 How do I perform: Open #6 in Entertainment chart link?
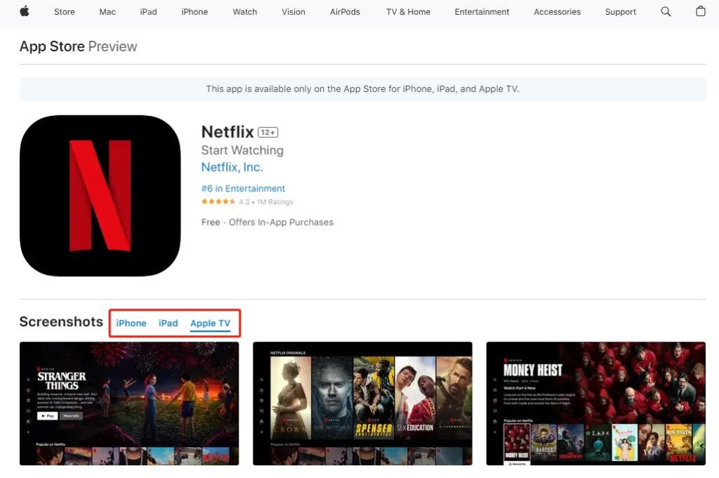click(243, 188)
